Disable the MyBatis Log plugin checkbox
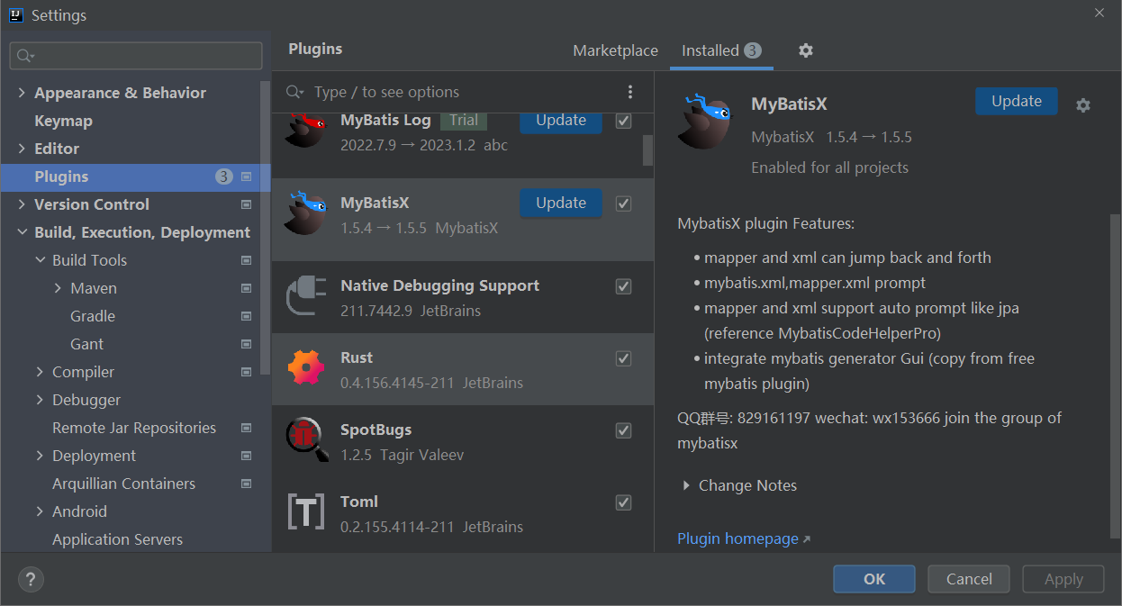The height and width of the screenshot is (606, 1122). [623, 121]
